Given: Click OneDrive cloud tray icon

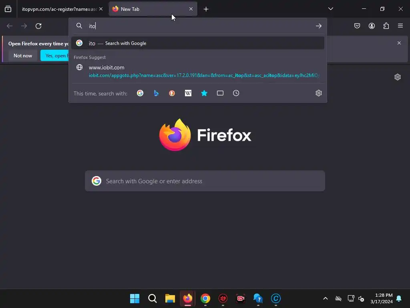Looking at the screenshot, I should point(338,298).
